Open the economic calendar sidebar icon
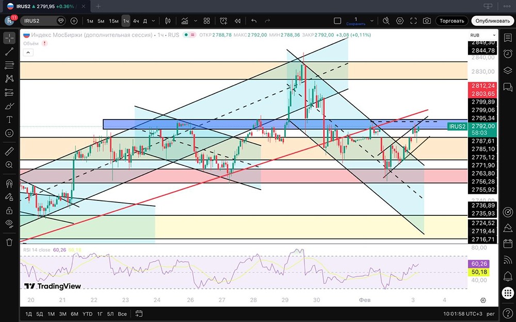 [507, 244]
